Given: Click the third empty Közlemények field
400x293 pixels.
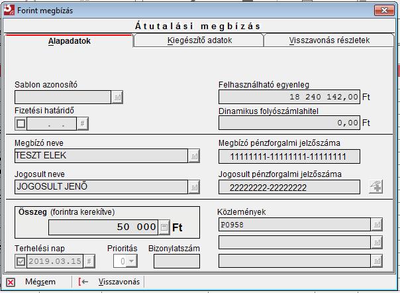Looking at the screenshot, I should click(x=295, y=261).
